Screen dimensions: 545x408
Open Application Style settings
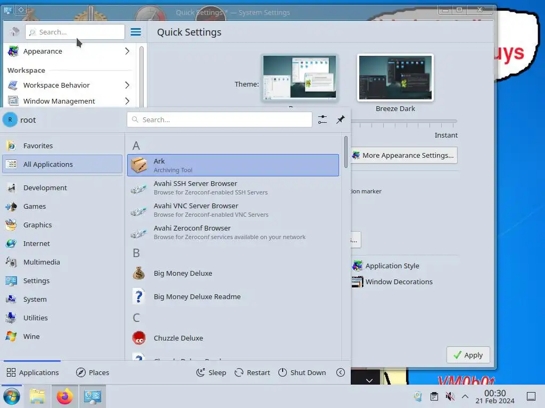(x=386, y=266)
